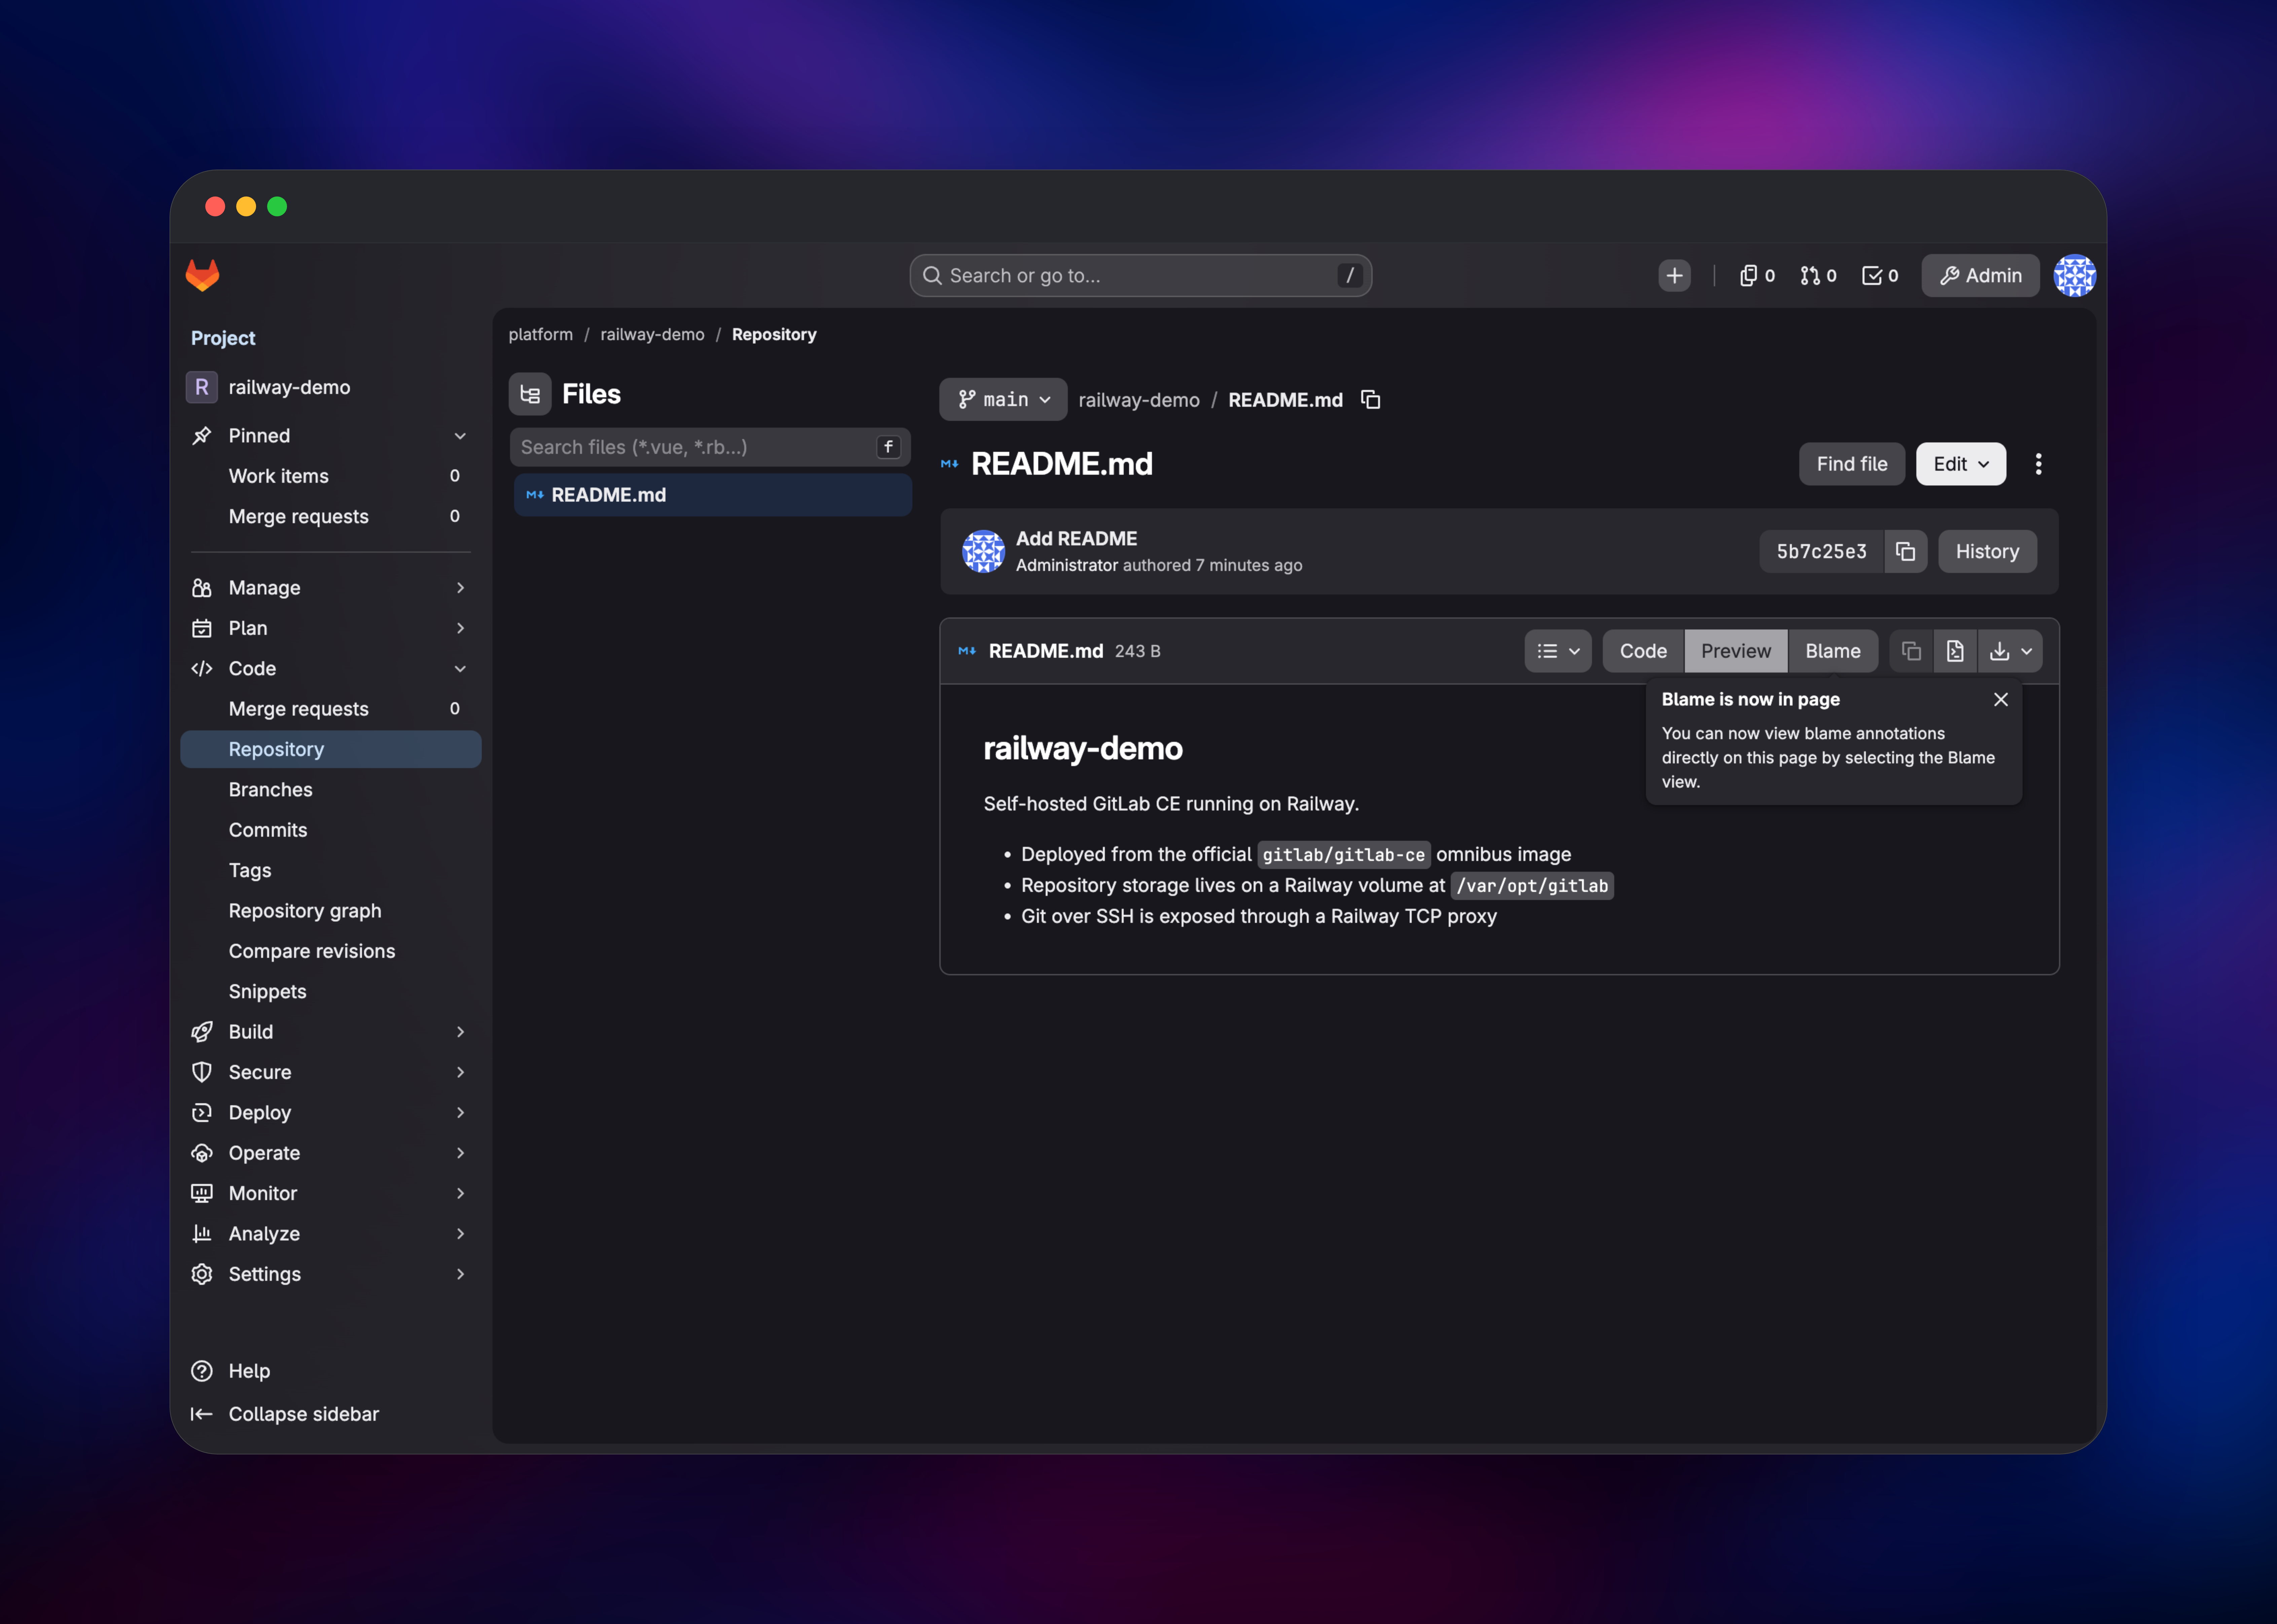This screenshot has width=2277, height=1624.
Task: Click the Settings gear icon
Action: click(x=202, y=1274)
